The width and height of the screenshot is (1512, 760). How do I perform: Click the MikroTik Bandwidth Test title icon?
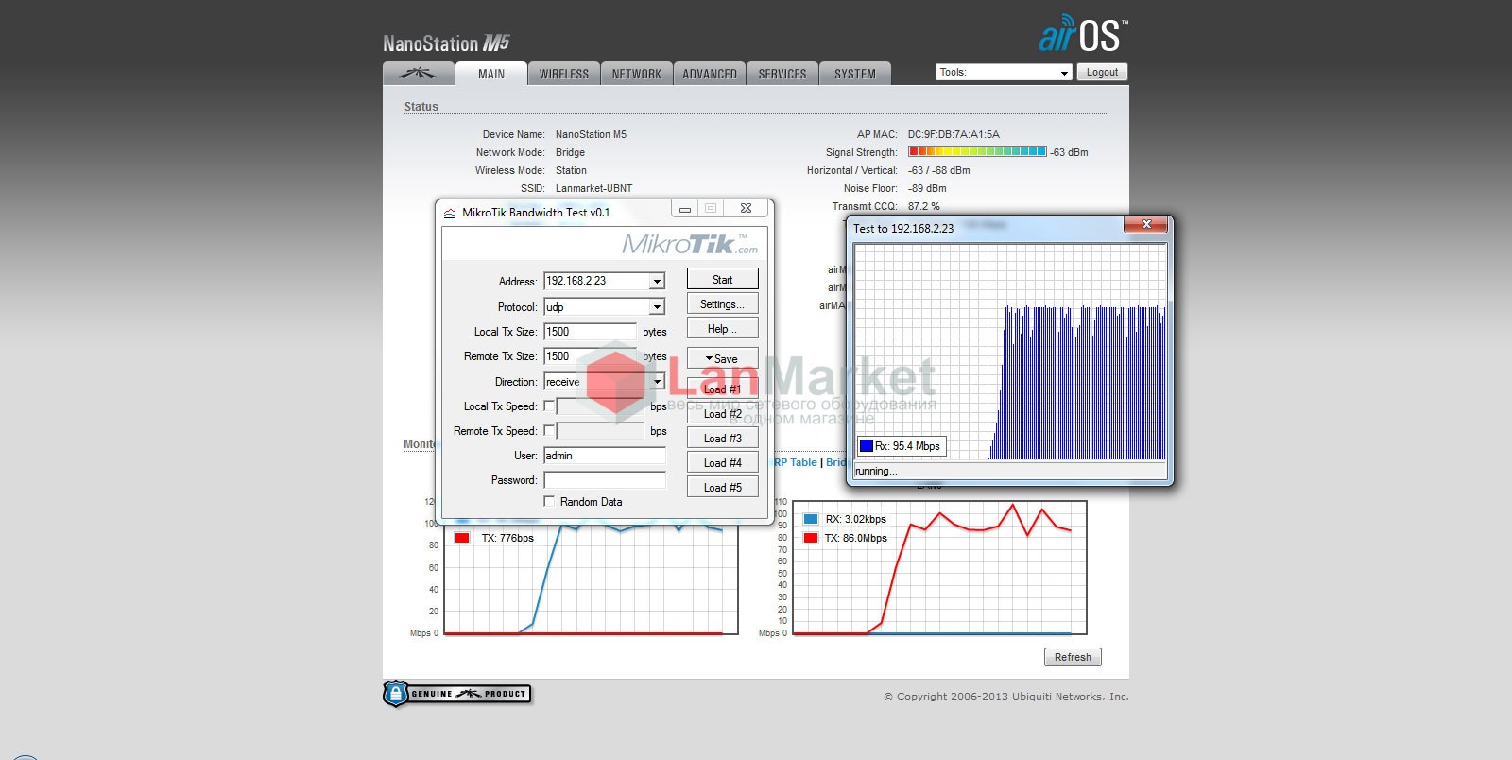(x=450, y=213)
